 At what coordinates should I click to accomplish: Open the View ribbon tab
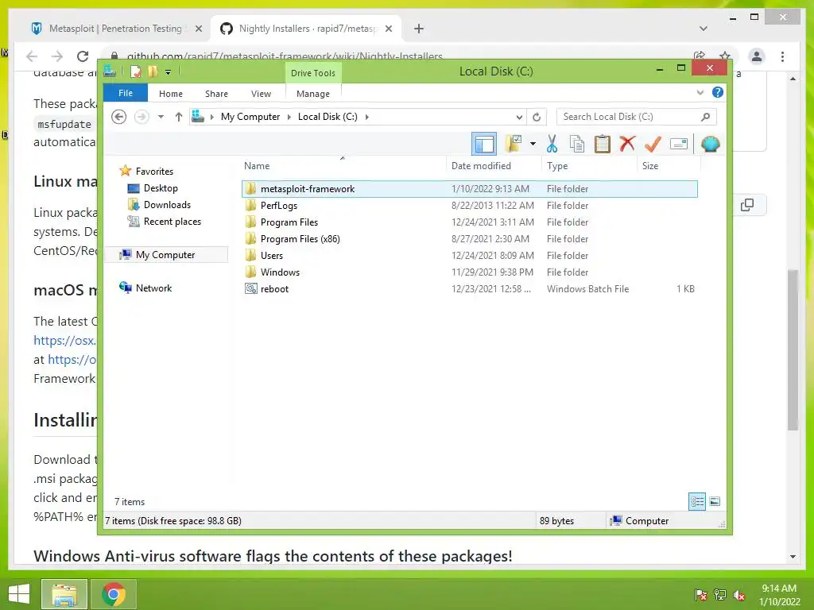pyautogui.click(x=261, y=94)
